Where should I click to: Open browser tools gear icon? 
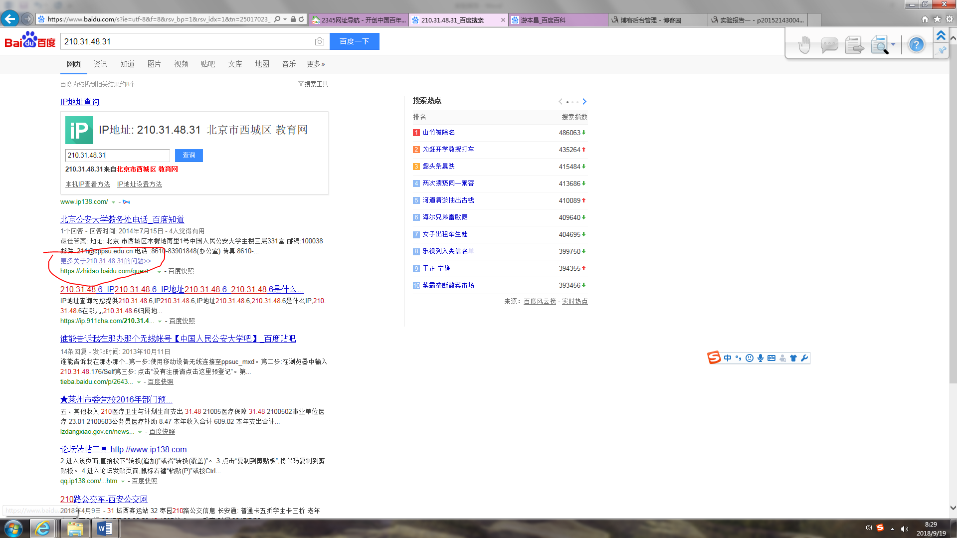950,19
